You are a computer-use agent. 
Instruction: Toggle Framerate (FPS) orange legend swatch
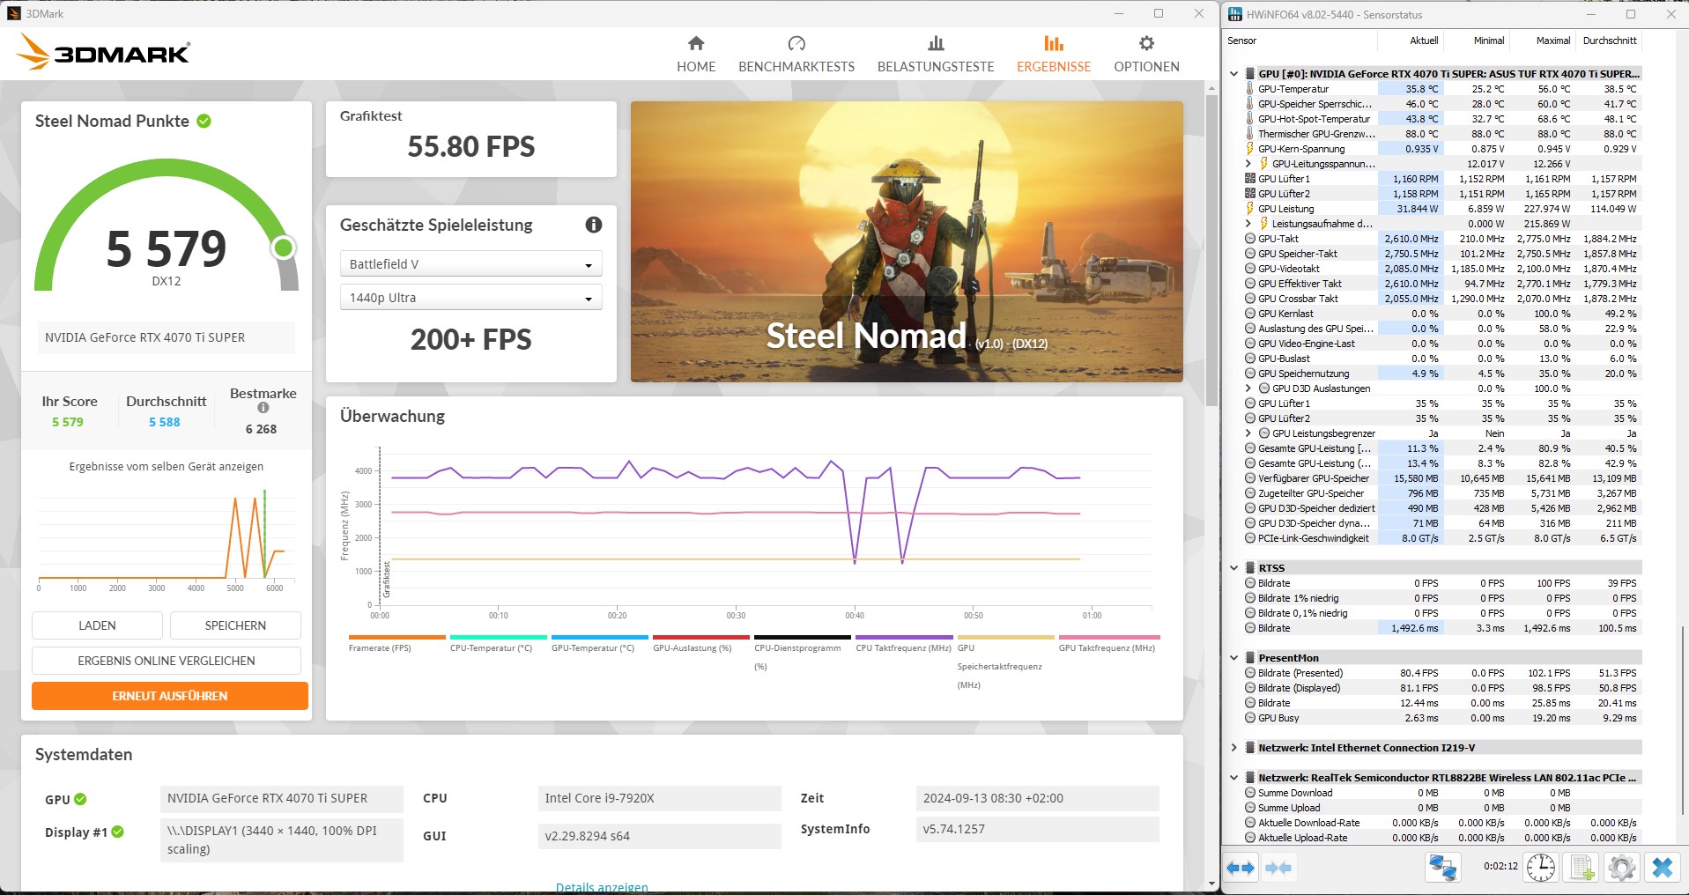397,637
